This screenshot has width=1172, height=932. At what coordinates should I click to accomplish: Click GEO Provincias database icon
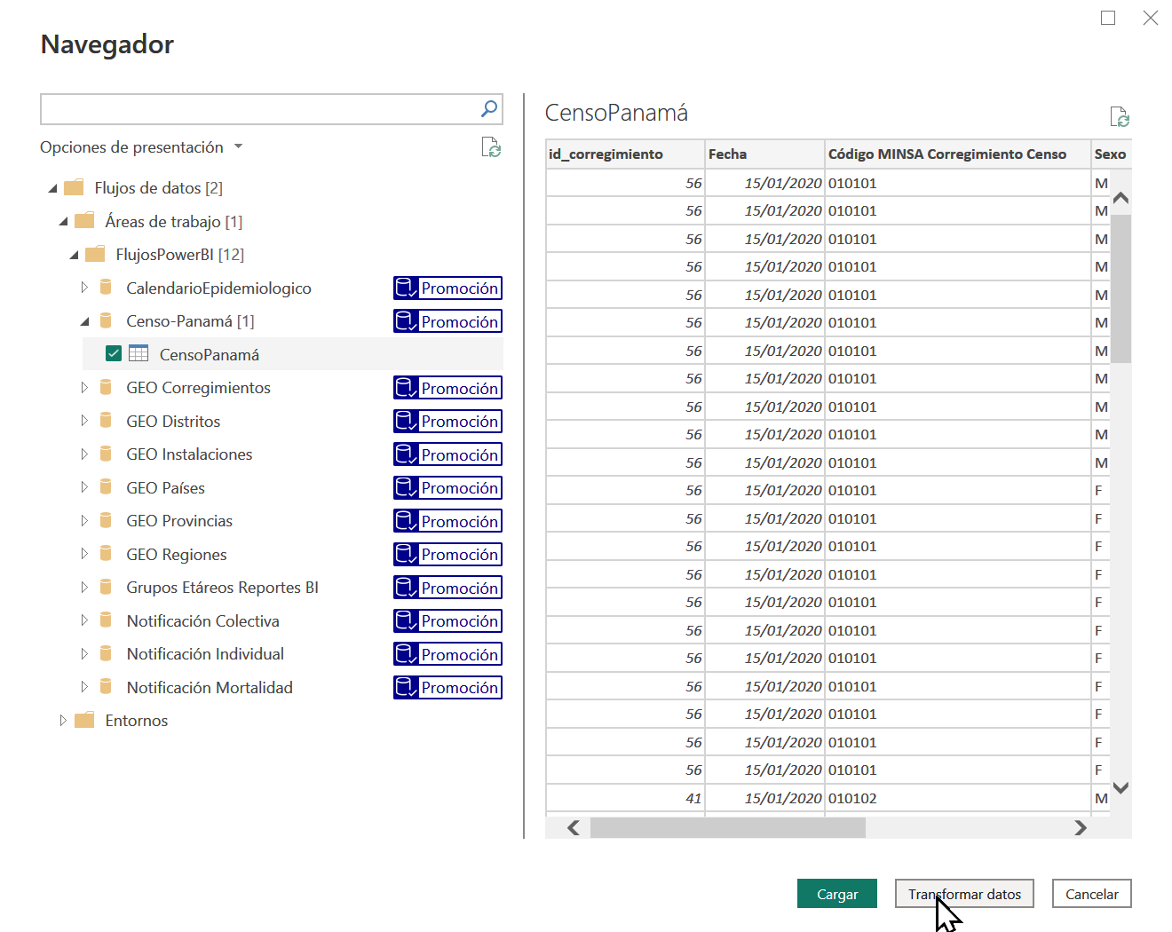[106, 520]
